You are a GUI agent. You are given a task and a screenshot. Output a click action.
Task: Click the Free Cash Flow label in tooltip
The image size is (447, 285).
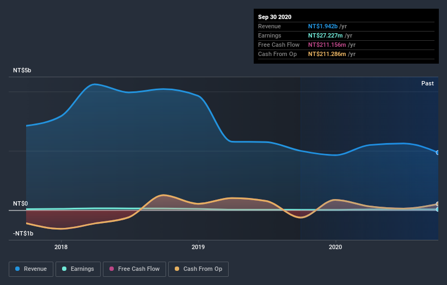[x=279, y=45]
